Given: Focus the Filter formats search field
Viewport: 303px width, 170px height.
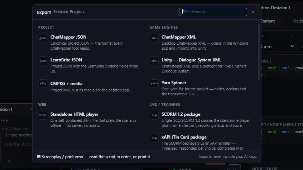Looking at the screenshot, I should (x=213, y=12).
